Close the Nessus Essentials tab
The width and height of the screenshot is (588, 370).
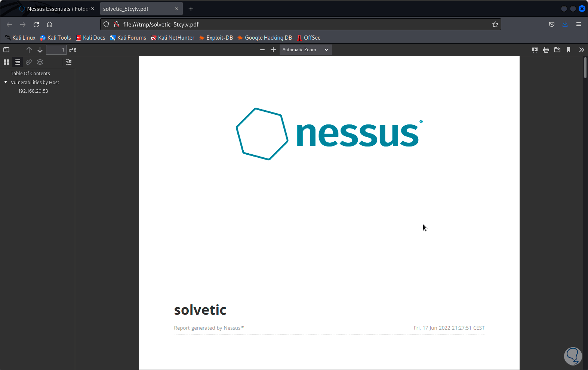pyautogui.click(x=93, y=9)
